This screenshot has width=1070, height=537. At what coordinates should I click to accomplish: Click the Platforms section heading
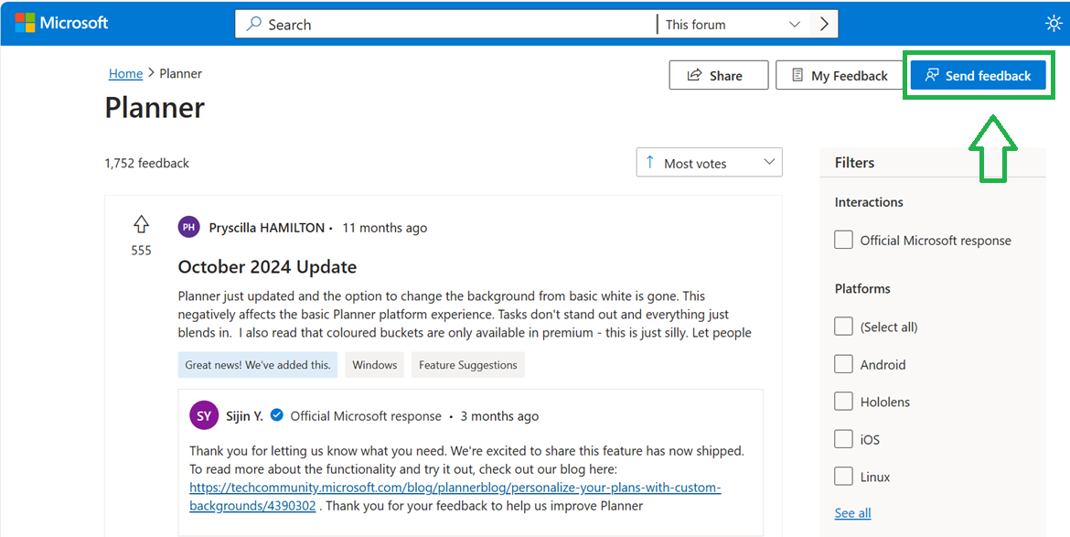click(862, 289)
